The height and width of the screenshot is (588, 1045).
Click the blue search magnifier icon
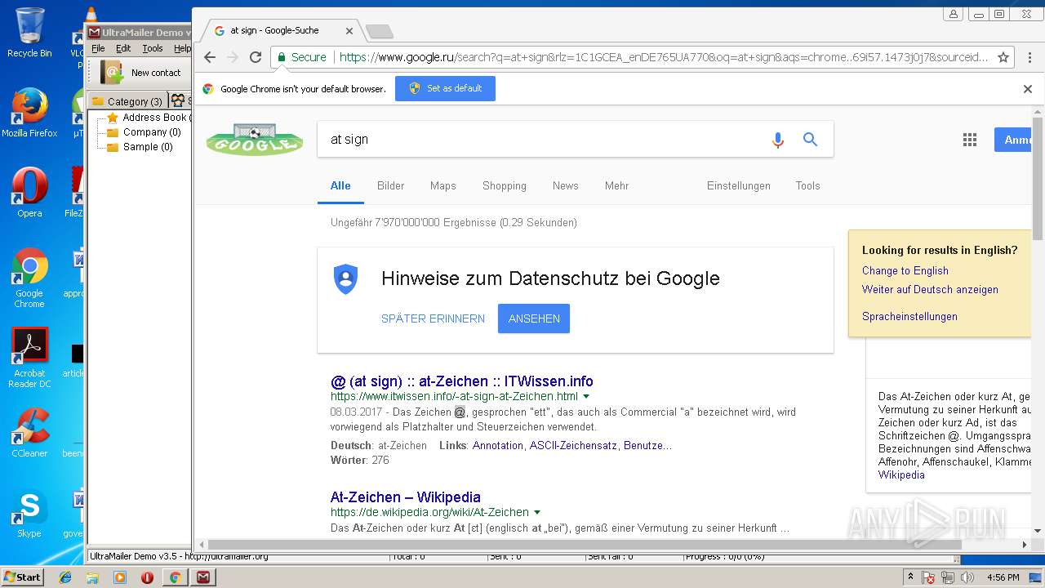pos(810,140)
